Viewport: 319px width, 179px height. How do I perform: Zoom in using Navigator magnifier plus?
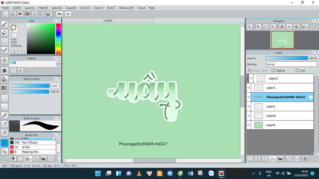pos(258,27)
